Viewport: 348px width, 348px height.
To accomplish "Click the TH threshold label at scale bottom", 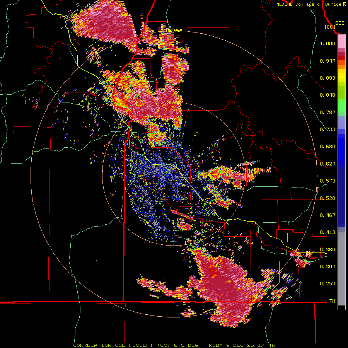I will coord(332,301).
